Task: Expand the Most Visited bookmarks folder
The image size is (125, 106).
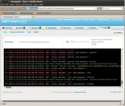Action: [8, 13]
